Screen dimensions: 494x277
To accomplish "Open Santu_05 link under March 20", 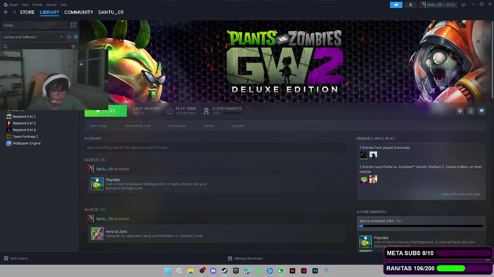I will point(104,219).
